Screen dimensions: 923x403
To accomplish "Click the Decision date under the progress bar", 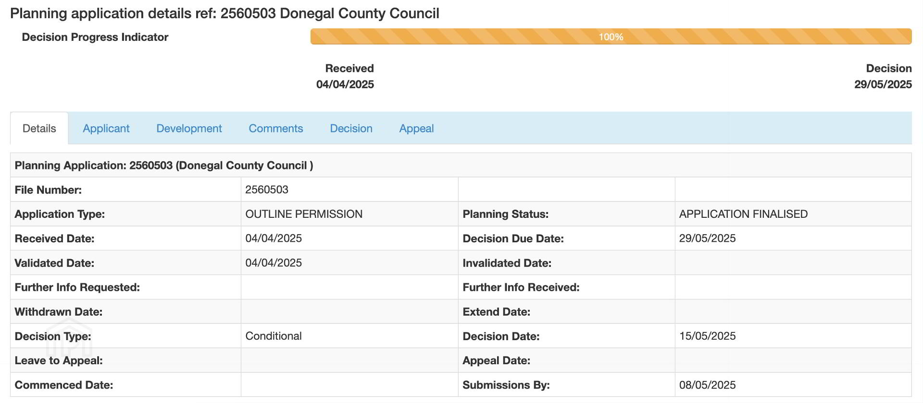I will pyautogui.click(x=883, y=84).
